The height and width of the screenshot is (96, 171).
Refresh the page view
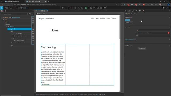tap(98, 8)
